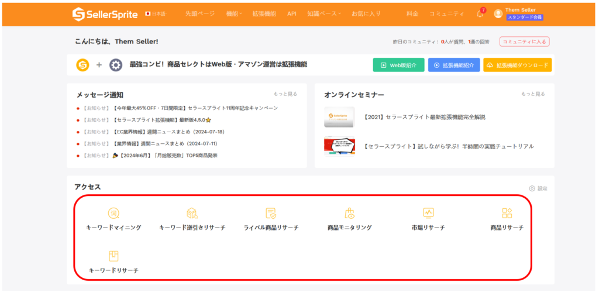Image resolution: width=599 pixels, height=296 pixels.
Task: Open the キーワードリサーチ icon
Action: (x=113, y=256)
